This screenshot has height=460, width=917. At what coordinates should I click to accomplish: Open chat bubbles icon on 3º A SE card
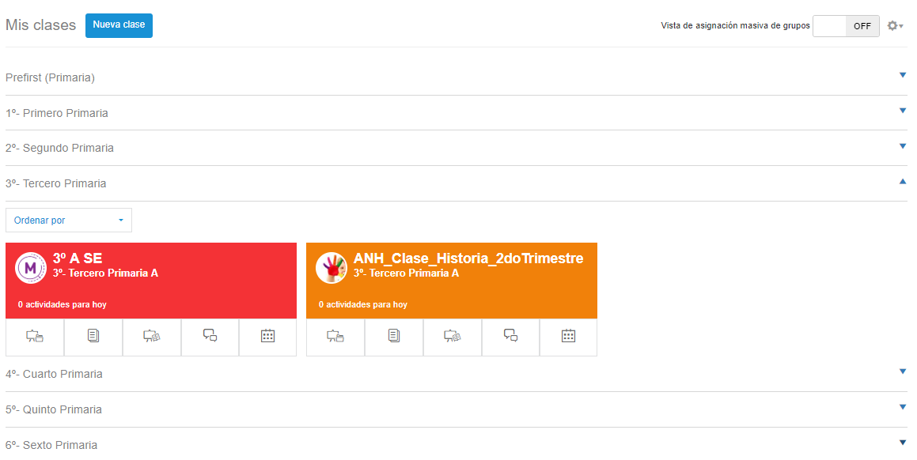pos(210,337)
